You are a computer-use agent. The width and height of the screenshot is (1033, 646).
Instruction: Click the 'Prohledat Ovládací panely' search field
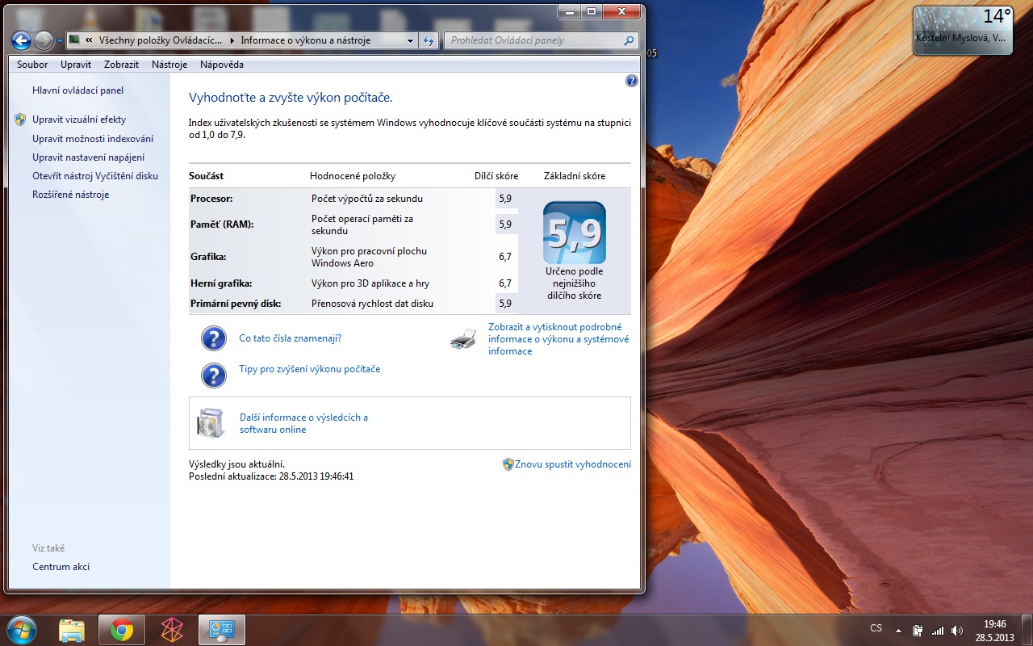click(x=533, y=40)
